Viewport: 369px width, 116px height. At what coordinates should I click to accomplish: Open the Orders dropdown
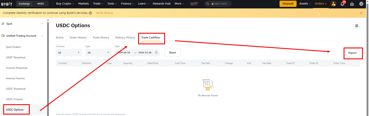pyautogui.click(x=321, y=4)
